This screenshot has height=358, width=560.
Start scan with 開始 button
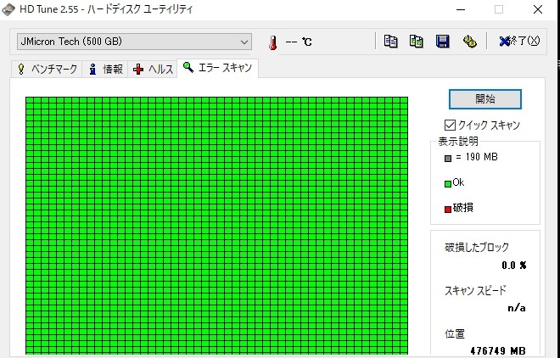485,99
